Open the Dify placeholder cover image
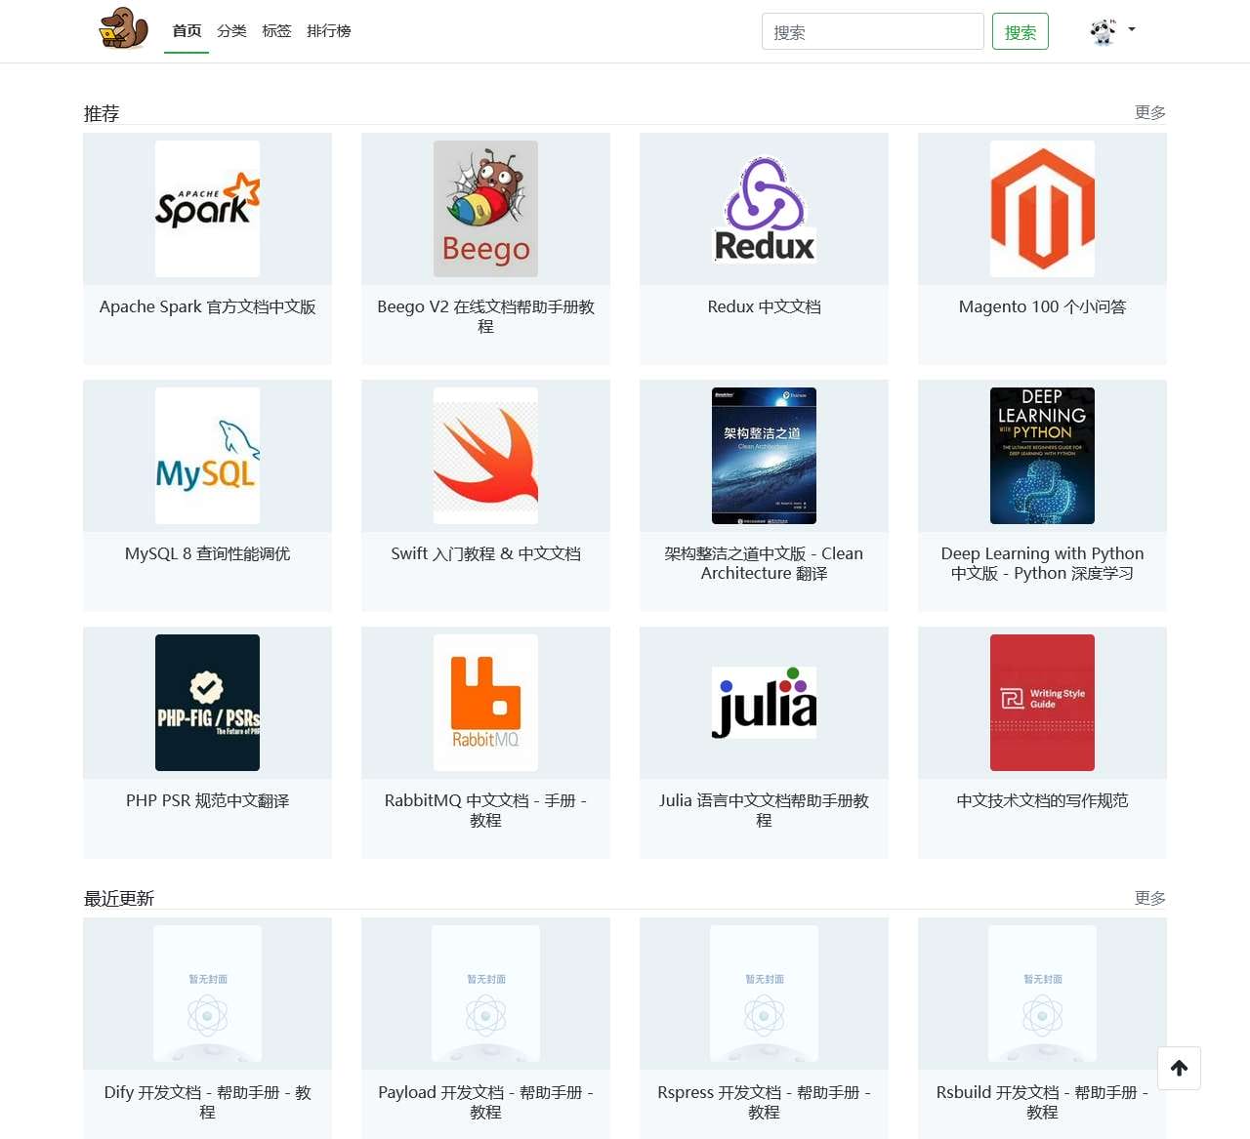 pos(207,994)
